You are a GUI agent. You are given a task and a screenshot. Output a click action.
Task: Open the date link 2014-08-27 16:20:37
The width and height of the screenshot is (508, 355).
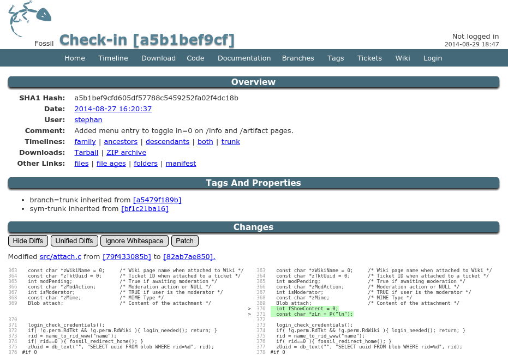113,109
